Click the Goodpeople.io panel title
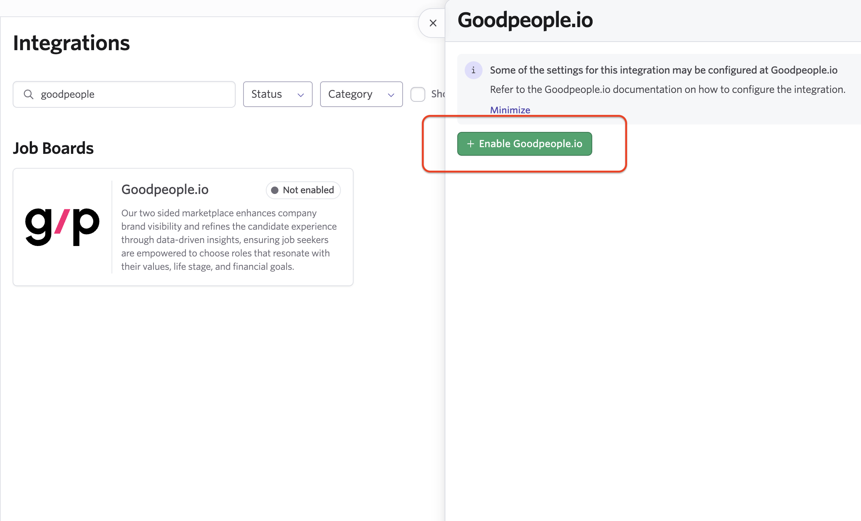Screen dimensions: 861x521 (x=525, y=20)
